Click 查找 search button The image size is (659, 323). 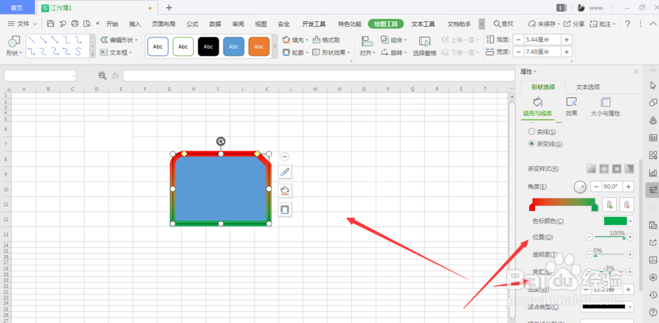click(503, 24)
